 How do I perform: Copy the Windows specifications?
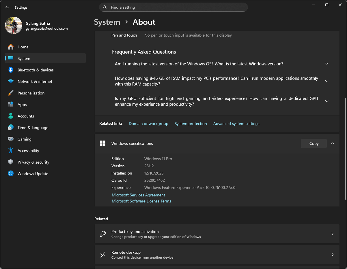point(314,143)
